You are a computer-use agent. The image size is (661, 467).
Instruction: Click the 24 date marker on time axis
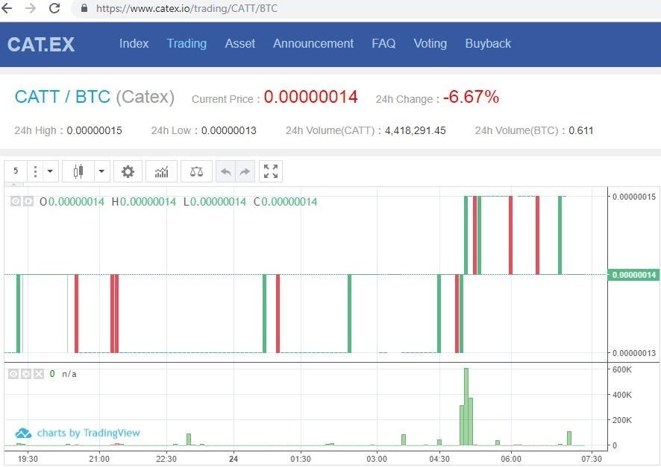click(233, 459)
